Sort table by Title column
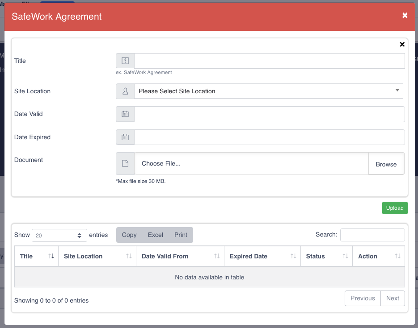The height and width of the screenshot is (328, 418). (x=36, y=256)
